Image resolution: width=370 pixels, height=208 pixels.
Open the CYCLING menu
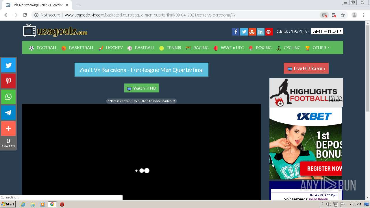tap(288, 48)
